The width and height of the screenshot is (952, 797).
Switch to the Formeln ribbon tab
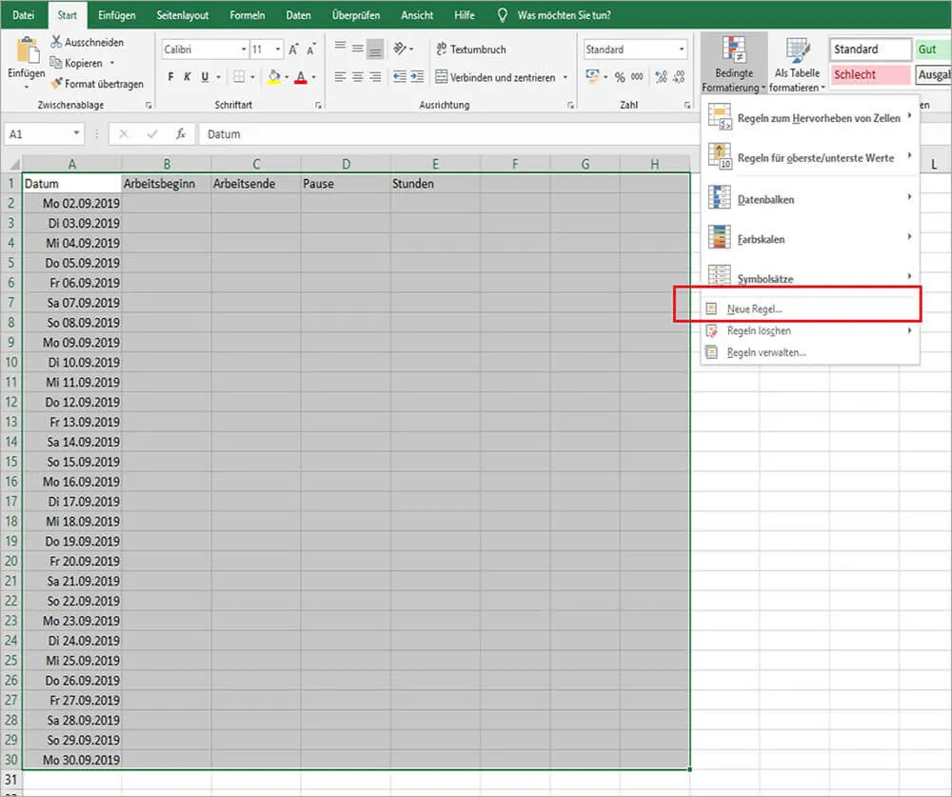(x=248, y=14)
